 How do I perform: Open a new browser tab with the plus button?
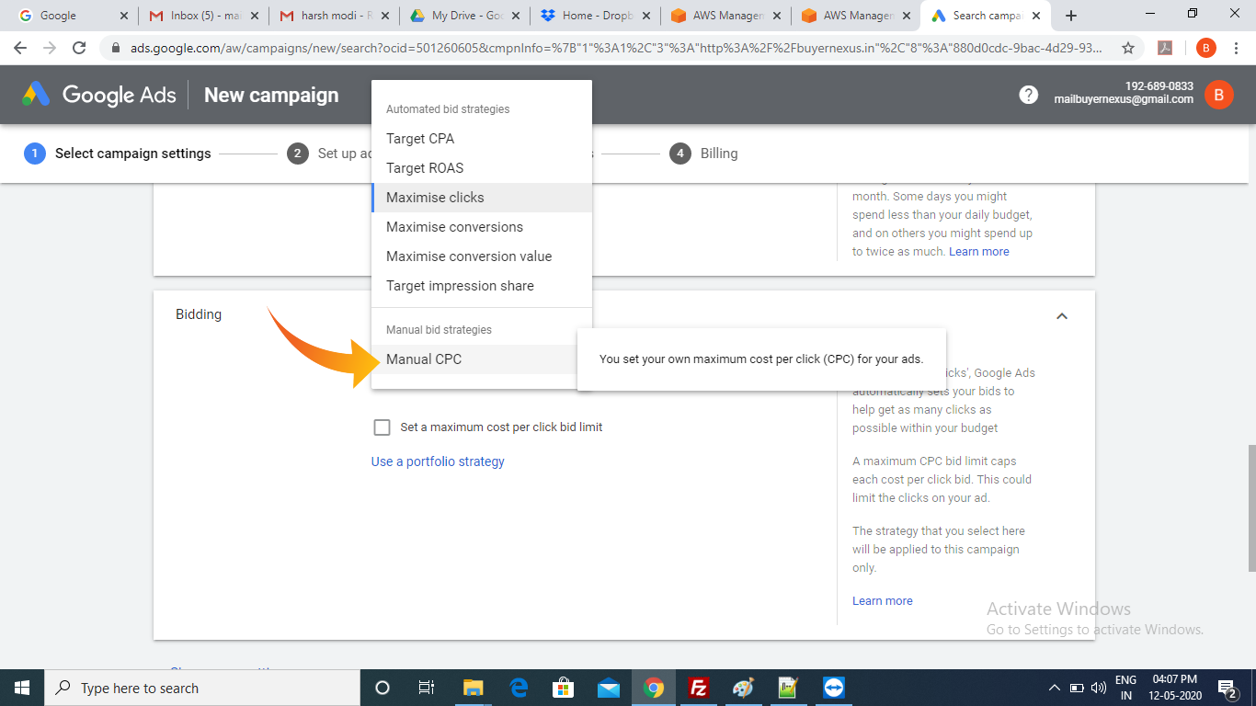[1071, 16]
